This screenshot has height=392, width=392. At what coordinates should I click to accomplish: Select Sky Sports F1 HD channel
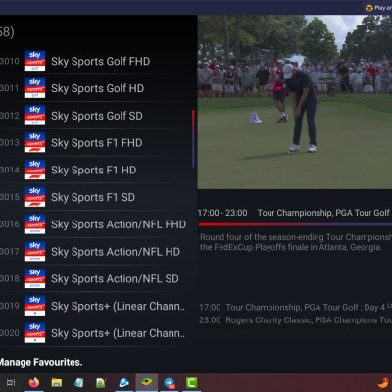(x=95, y=170)
